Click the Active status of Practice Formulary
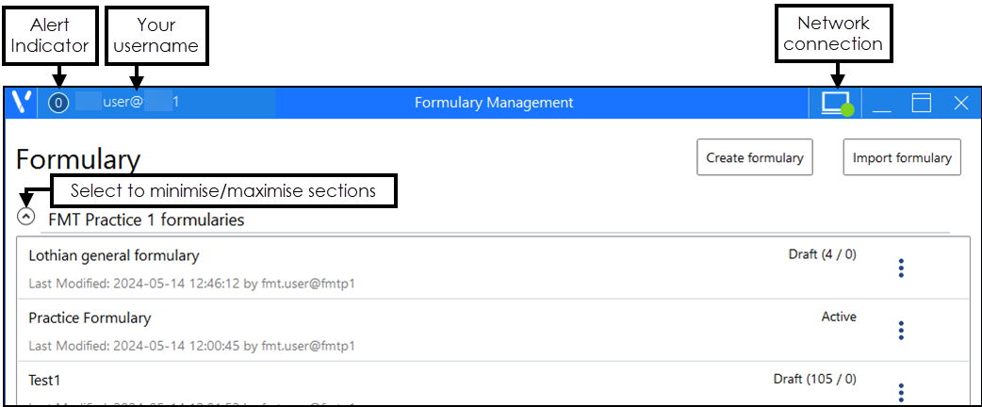 coord(839,317)
